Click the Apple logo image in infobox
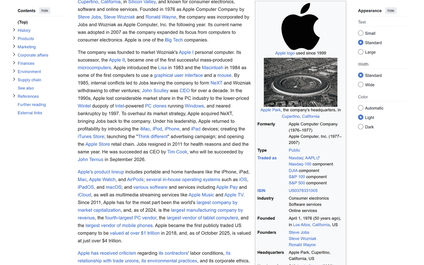Viewport: 424px width, 265px height. point(301,26)
